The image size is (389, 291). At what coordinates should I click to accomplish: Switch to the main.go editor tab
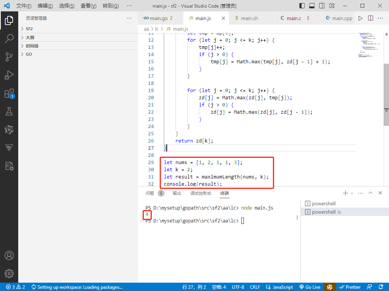click(x=161, y=18)
